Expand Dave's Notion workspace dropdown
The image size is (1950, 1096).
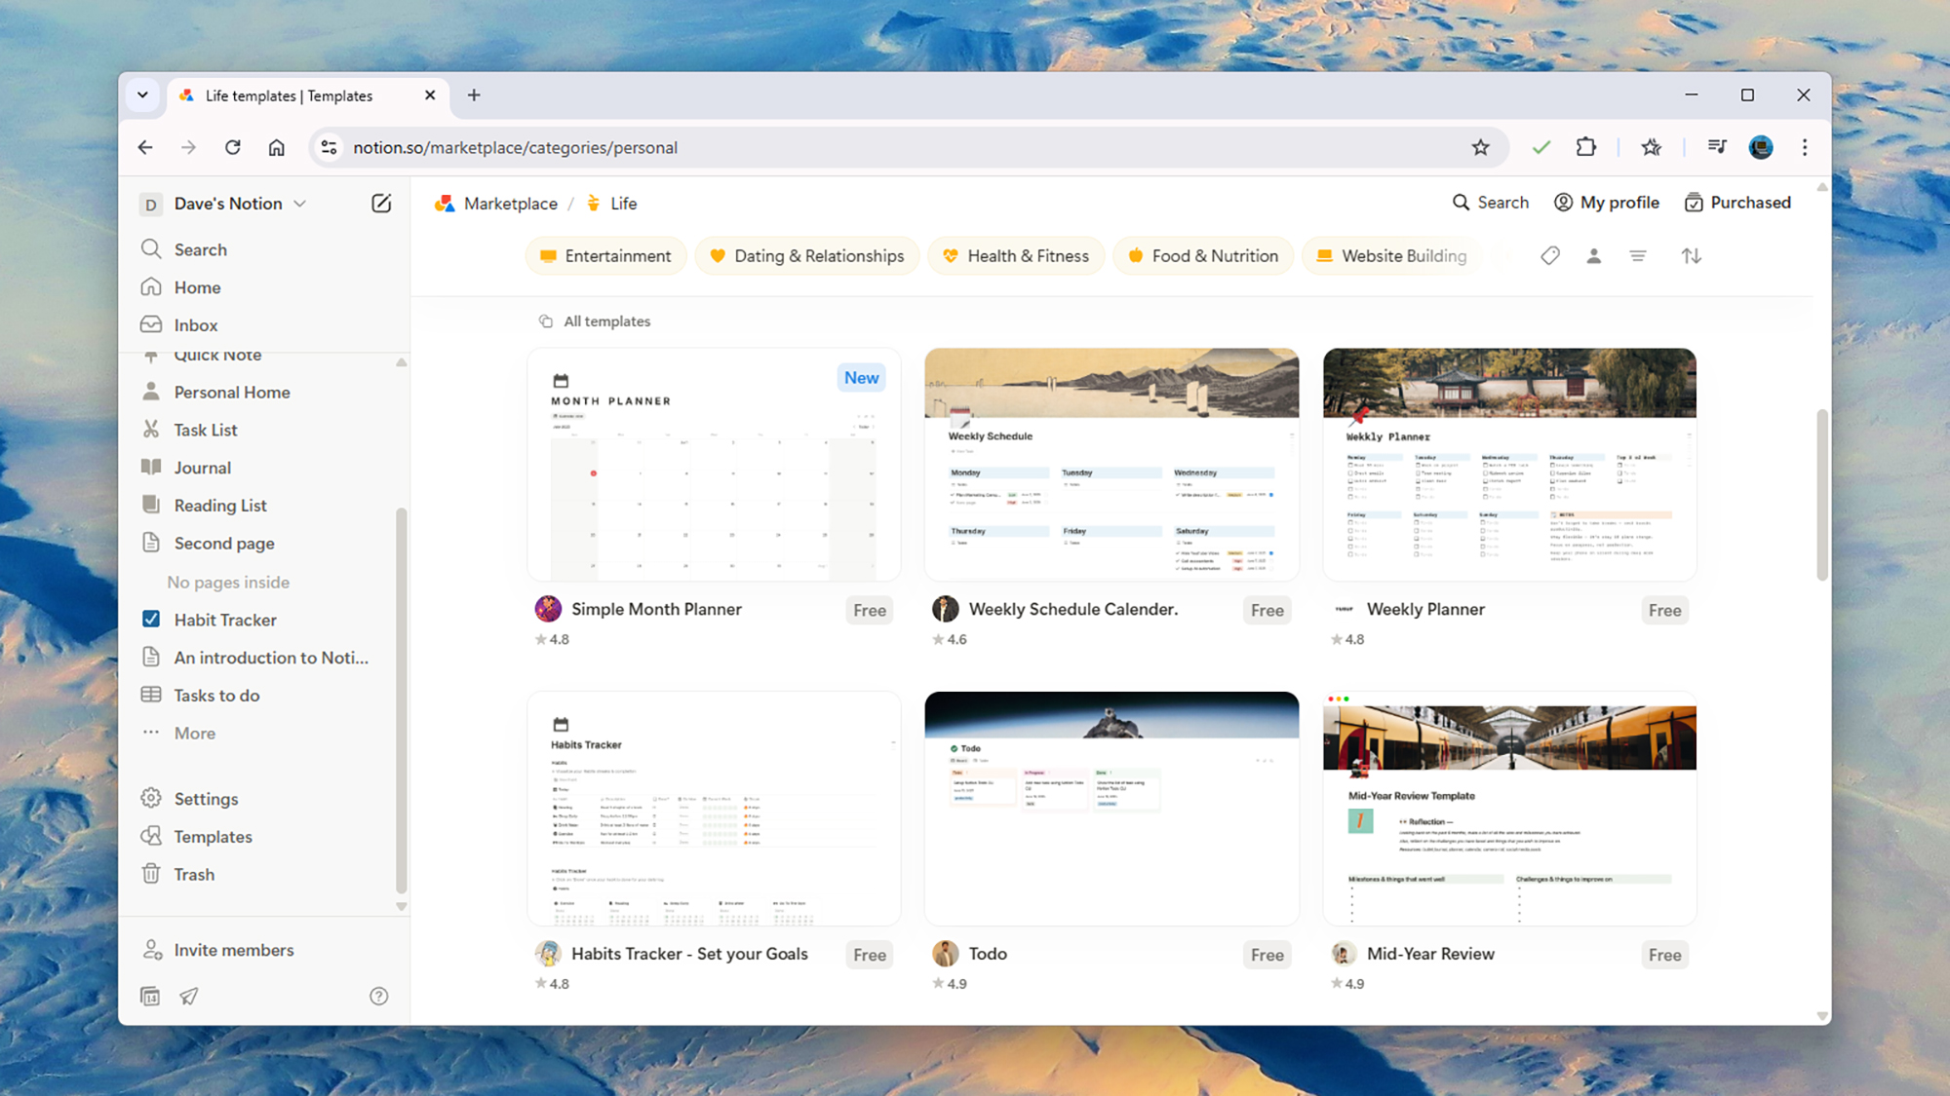(x=300, y=204)
